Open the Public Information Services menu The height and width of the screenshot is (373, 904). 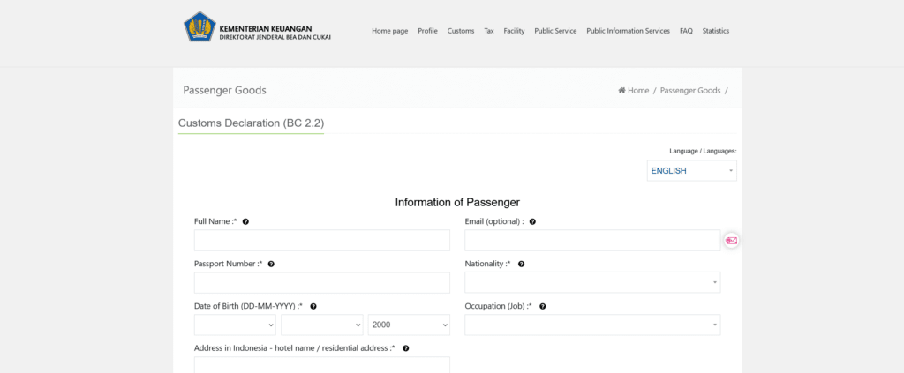tap(628, 31)
